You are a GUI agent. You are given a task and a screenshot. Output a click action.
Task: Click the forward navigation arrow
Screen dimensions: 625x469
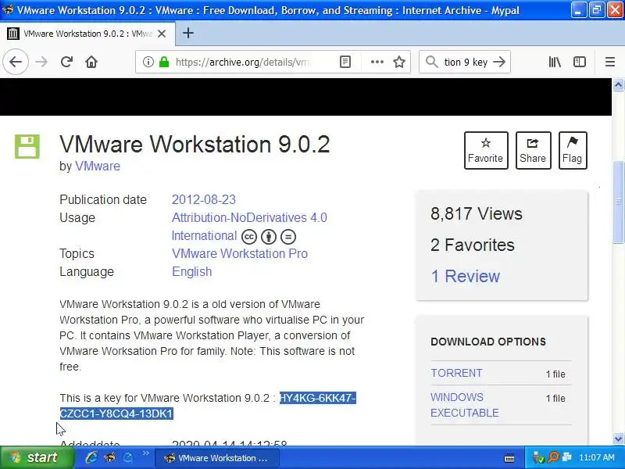pos(41,62)
